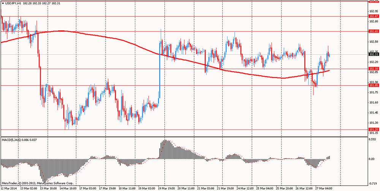
Task: Click the 101.75 value on price scale
Action: 374,92
